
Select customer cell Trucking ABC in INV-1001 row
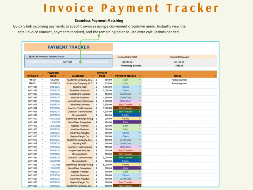click(x=80, y=87)
